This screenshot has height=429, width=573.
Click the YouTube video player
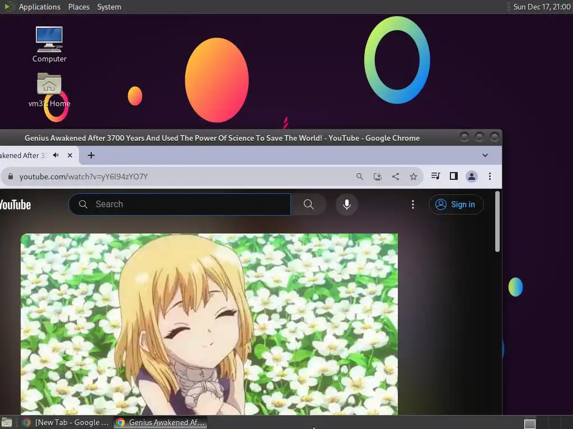click(x=209, y=324)
